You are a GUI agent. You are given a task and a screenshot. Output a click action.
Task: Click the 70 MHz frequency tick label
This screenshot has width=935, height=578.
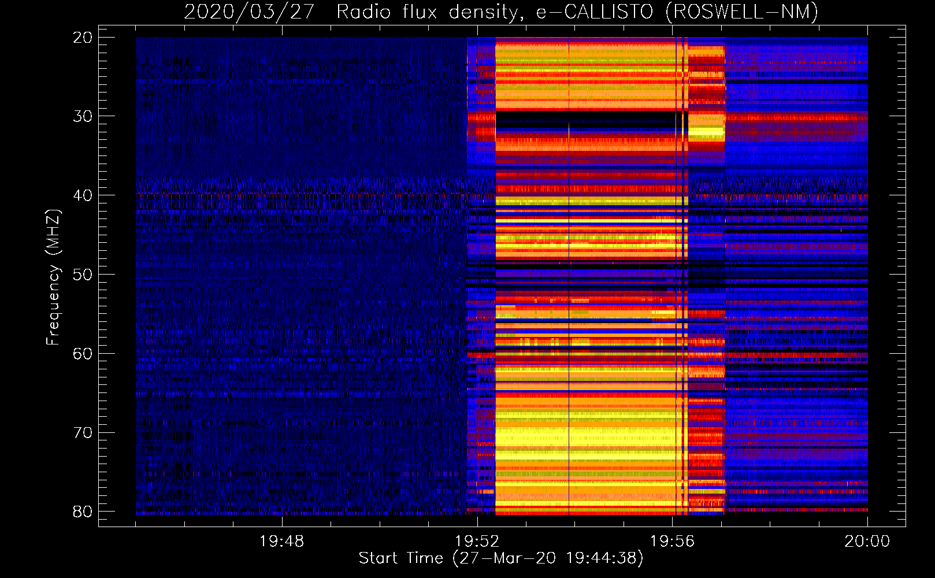pos(83,433)
